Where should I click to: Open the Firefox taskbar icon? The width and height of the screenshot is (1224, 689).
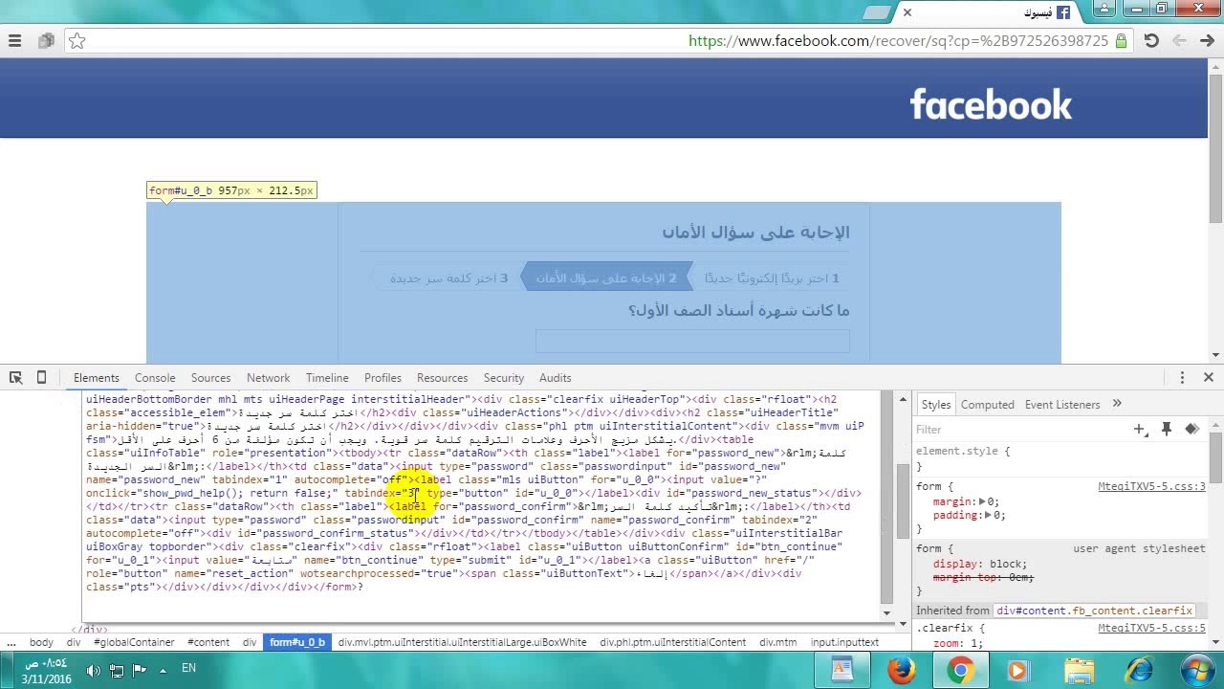click(901, 670)
